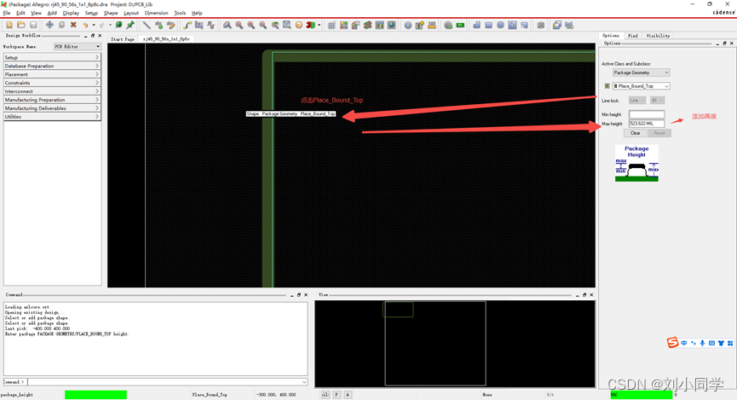737x400 pixels.
Task: Open the Shape menu
Action: (x=111, y=14)
